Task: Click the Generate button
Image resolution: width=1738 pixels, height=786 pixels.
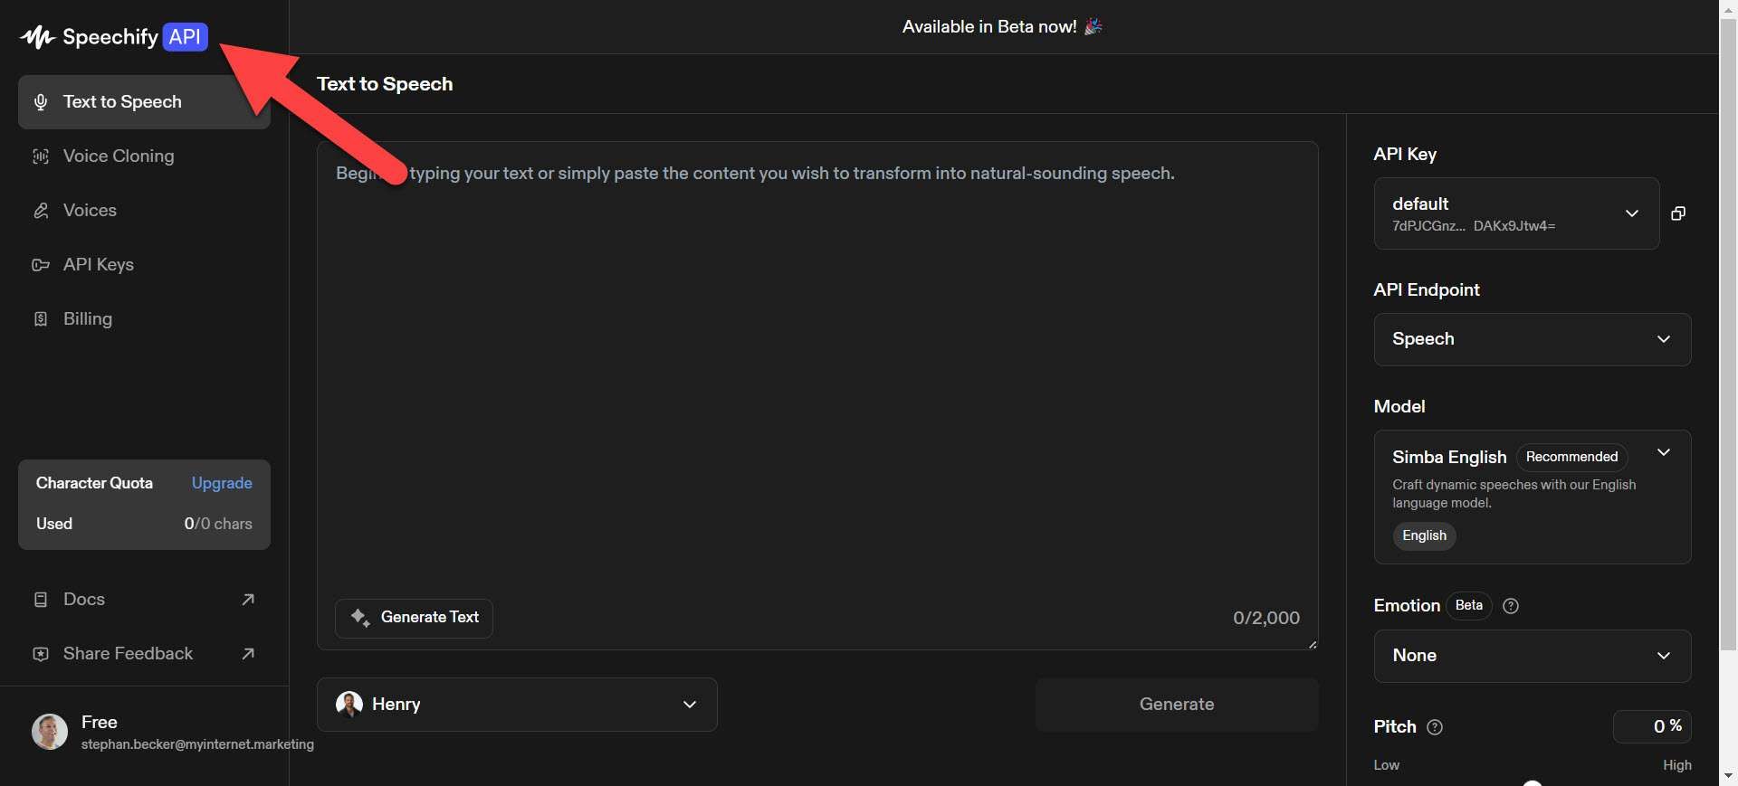Action: [1177, 705]
